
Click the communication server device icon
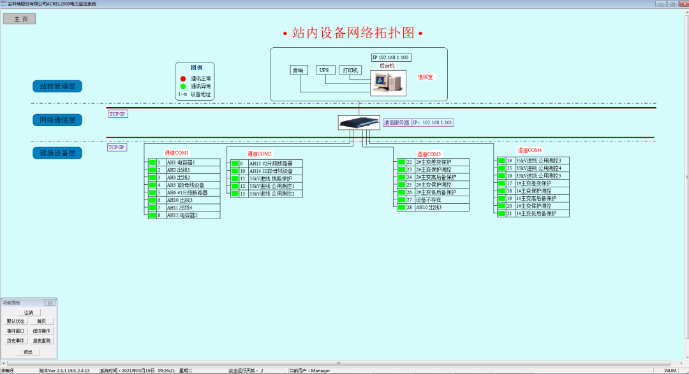click(359, 122)
